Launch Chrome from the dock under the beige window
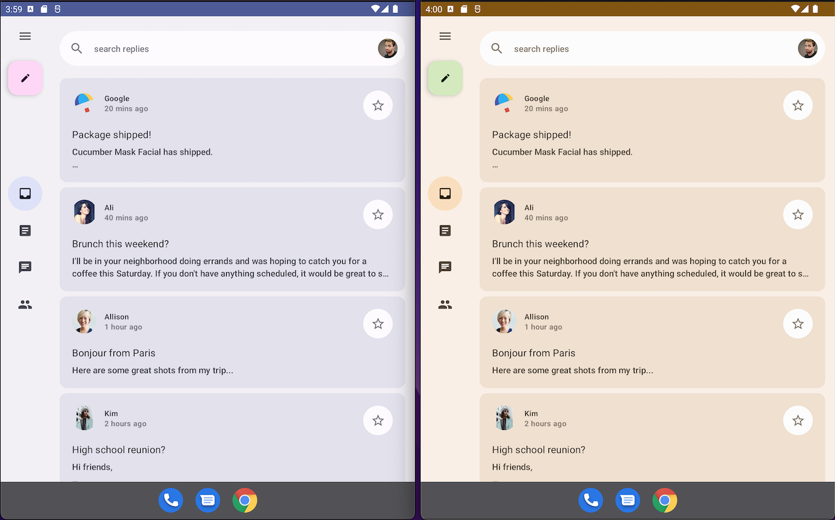The width and height of the screenshot is (835, 520). point(664,500)
